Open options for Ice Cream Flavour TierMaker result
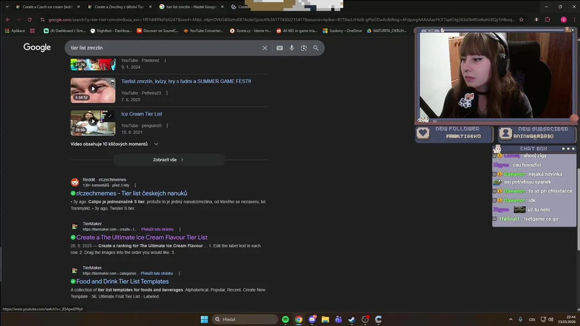580x326 pixels. [x=180, y=229]
